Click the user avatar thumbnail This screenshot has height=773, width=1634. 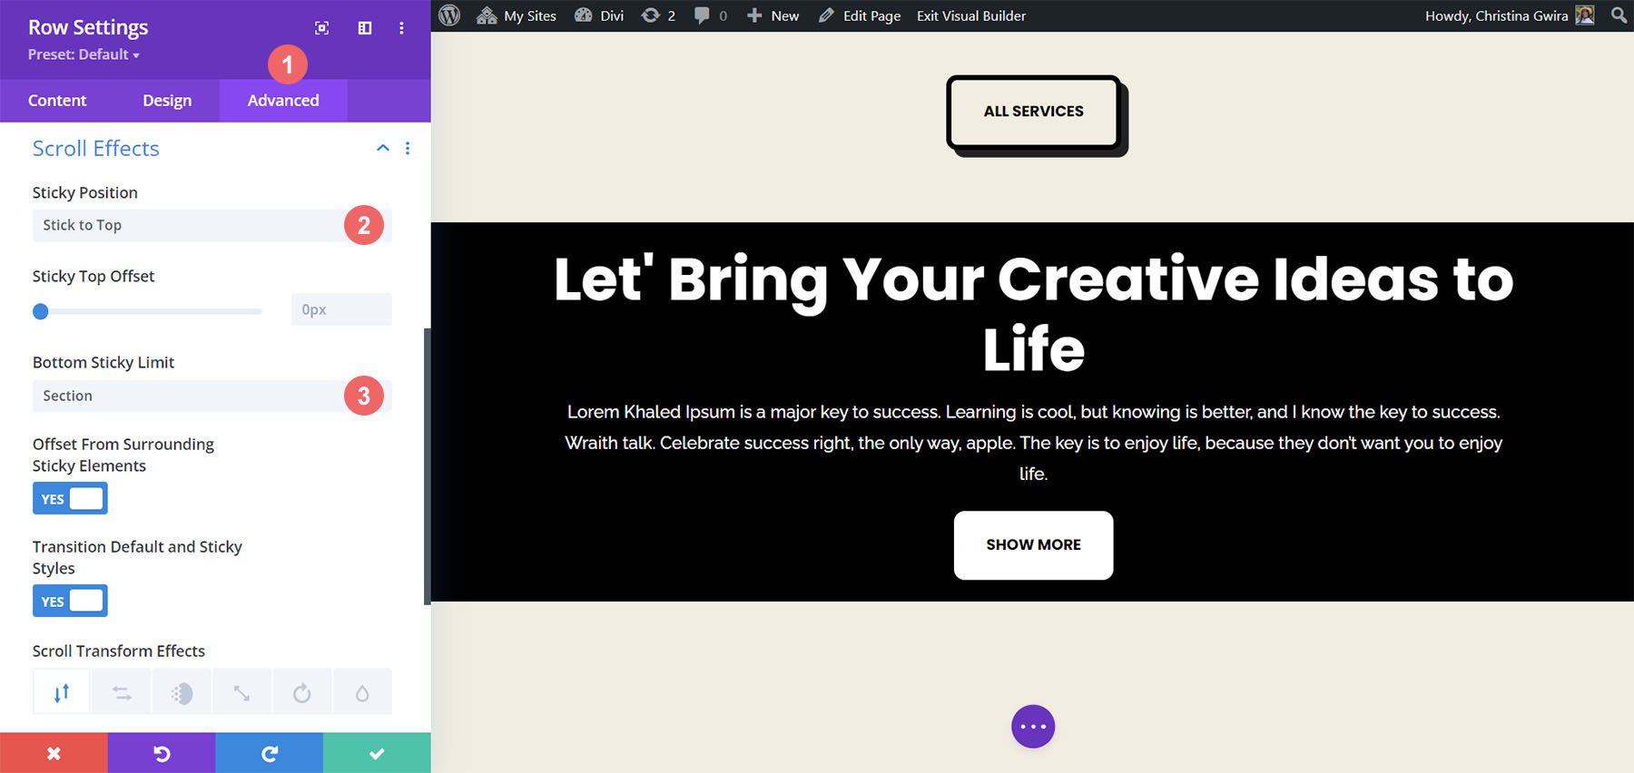click(1585, 15)
